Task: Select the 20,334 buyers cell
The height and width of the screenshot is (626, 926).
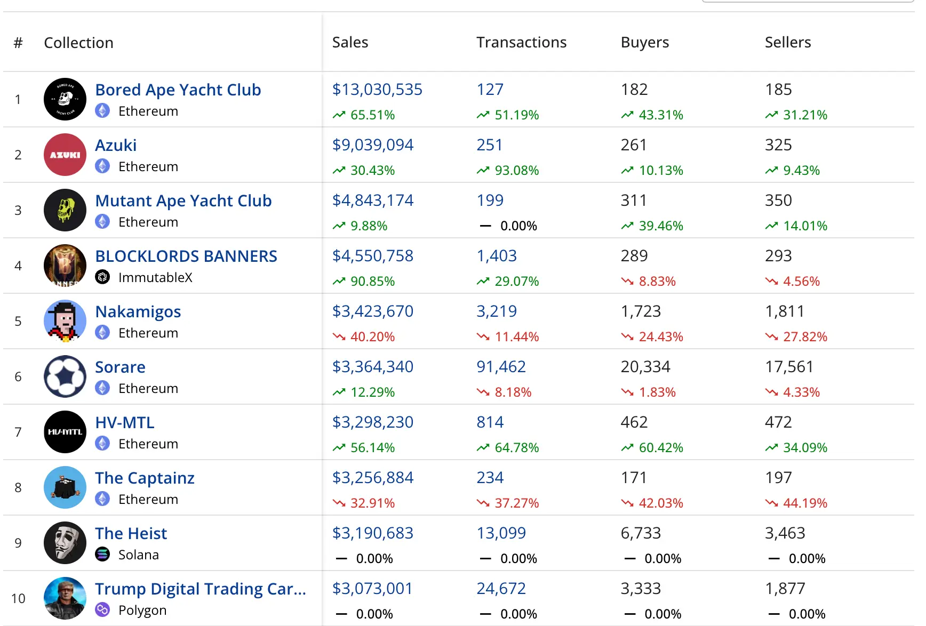Action: pos(645,367)
